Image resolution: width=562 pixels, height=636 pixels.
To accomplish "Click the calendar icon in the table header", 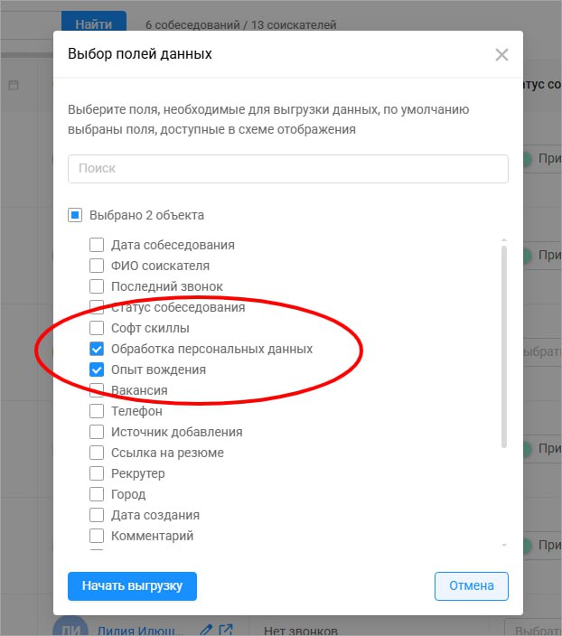I will click(14, 85).
